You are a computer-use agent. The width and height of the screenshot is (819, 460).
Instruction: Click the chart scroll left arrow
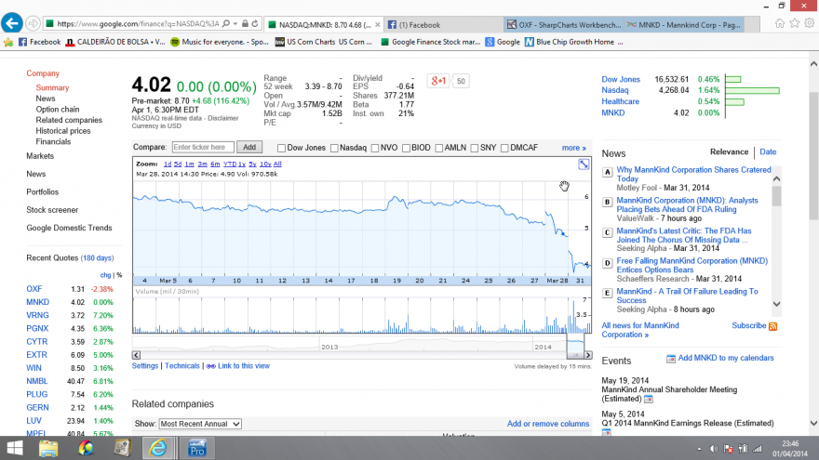[136, 355]
